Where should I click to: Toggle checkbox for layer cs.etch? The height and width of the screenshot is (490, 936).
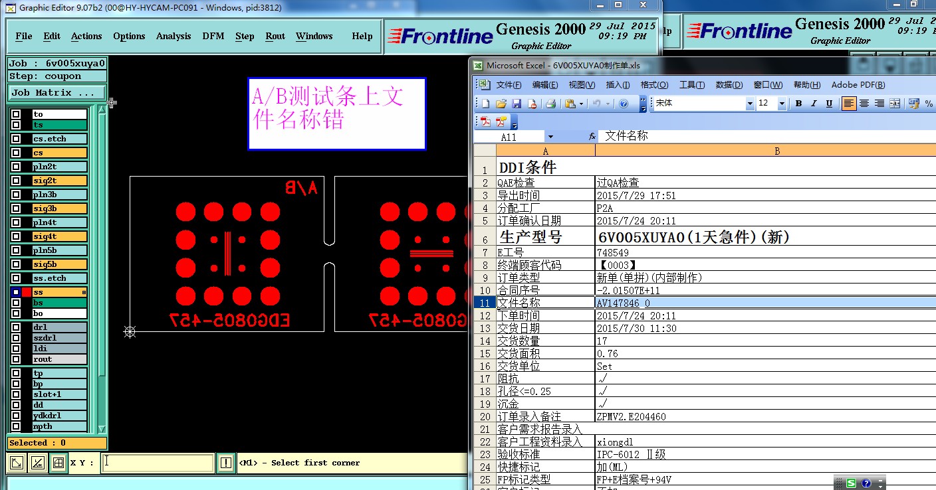16,139
